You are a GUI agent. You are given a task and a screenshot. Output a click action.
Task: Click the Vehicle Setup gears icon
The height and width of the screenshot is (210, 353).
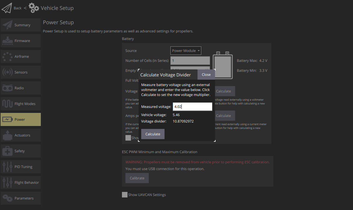coord(34,8)
